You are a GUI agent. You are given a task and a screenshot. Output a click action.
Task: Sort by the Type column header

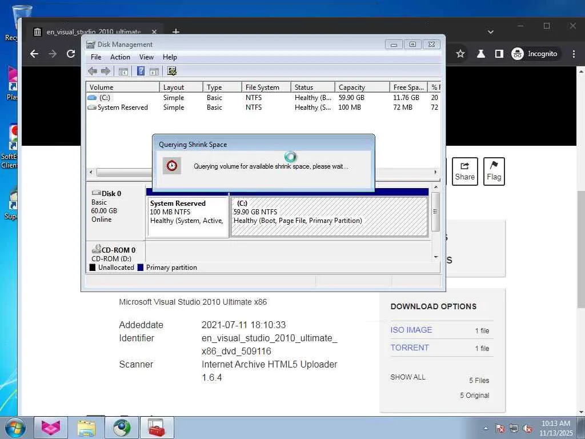click(222, 87)
